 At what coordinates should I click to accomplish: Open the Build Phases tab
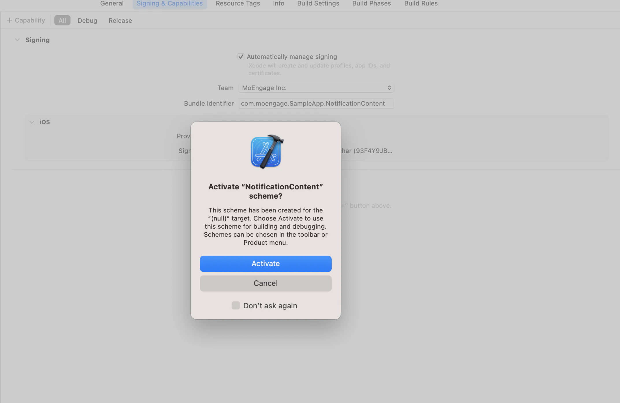tap(372, 3)
